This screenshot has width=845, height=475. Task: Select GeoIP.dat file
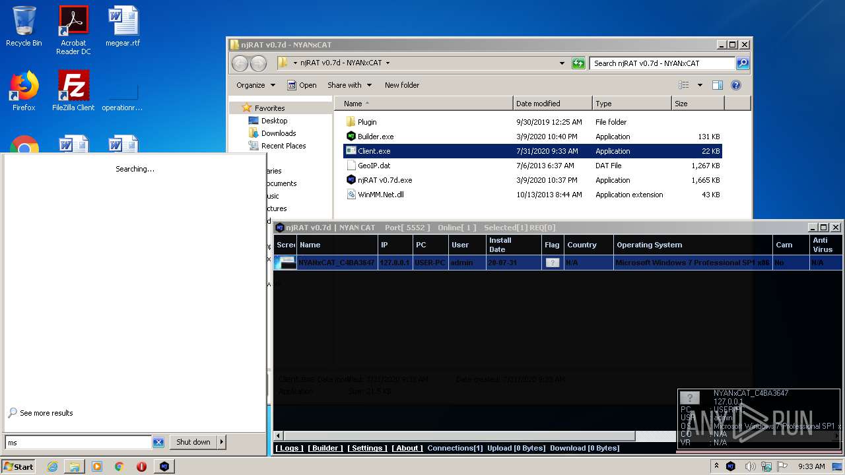374,166
